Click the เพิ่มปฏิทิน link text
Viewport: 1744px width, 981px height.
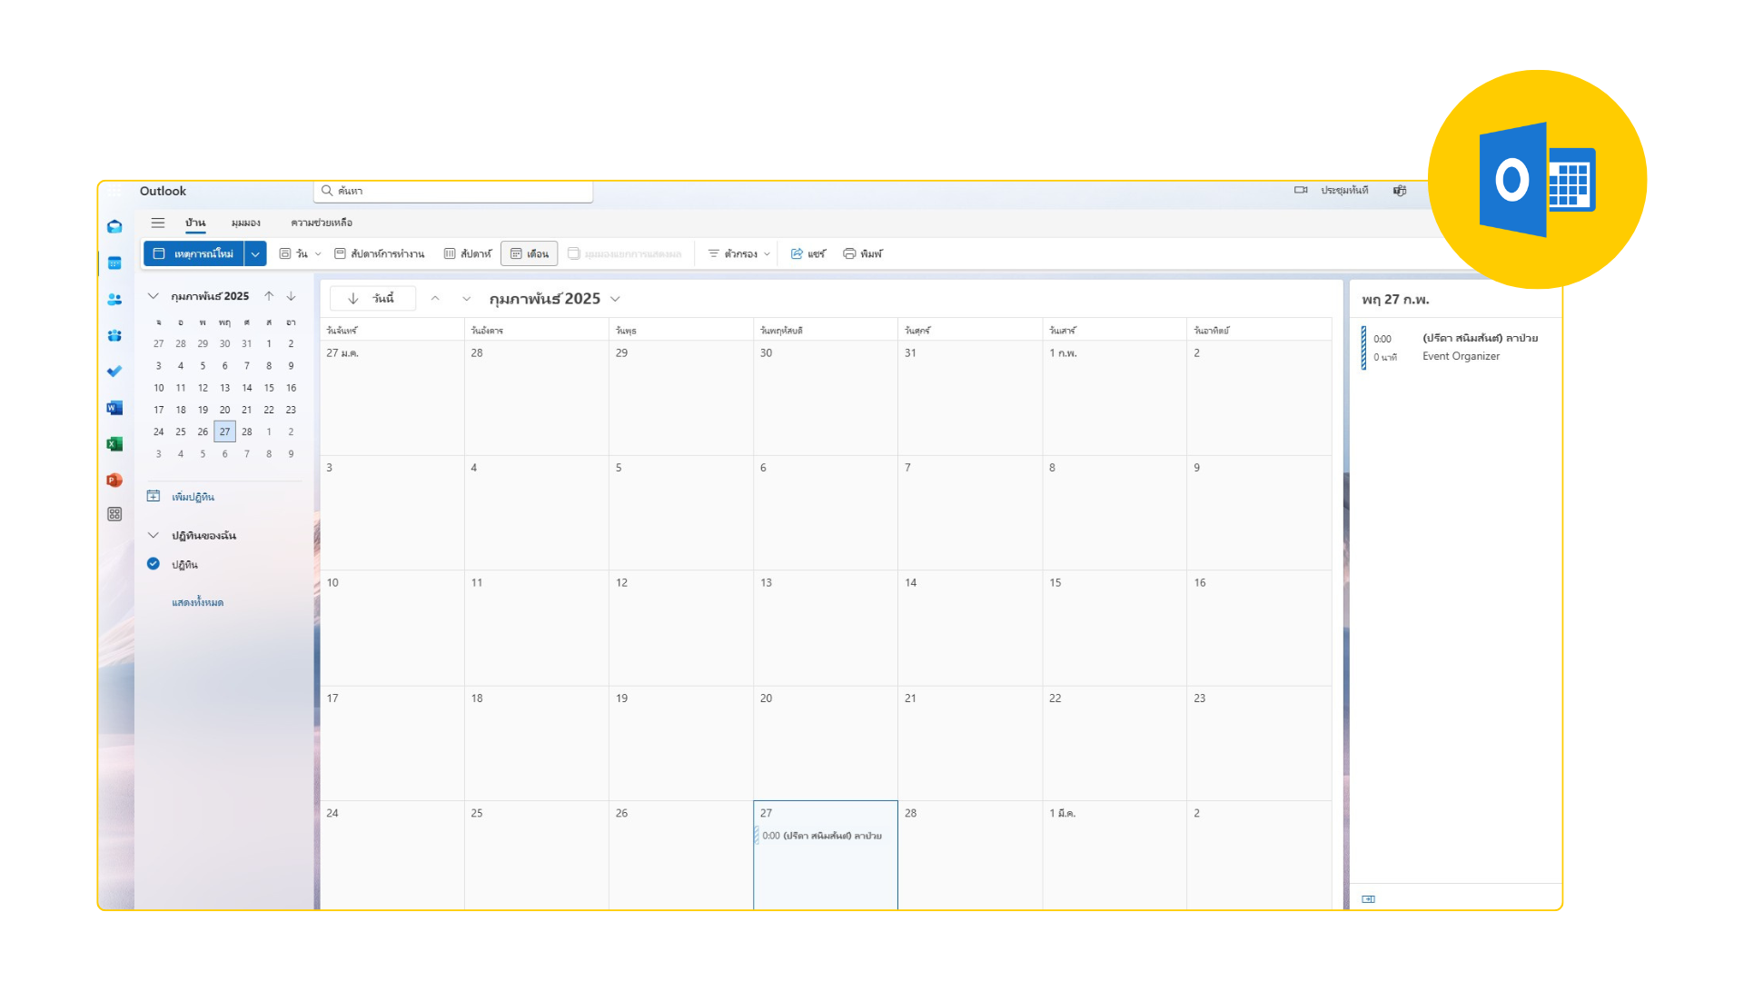(193, 497)
